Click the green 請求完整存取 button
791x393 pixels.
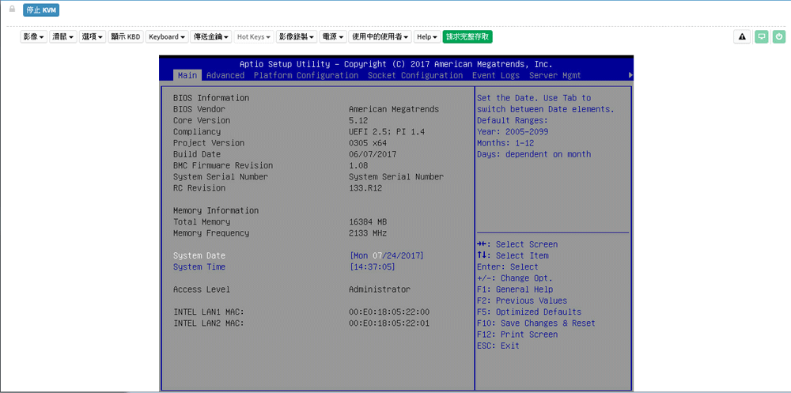pos(467,37)
